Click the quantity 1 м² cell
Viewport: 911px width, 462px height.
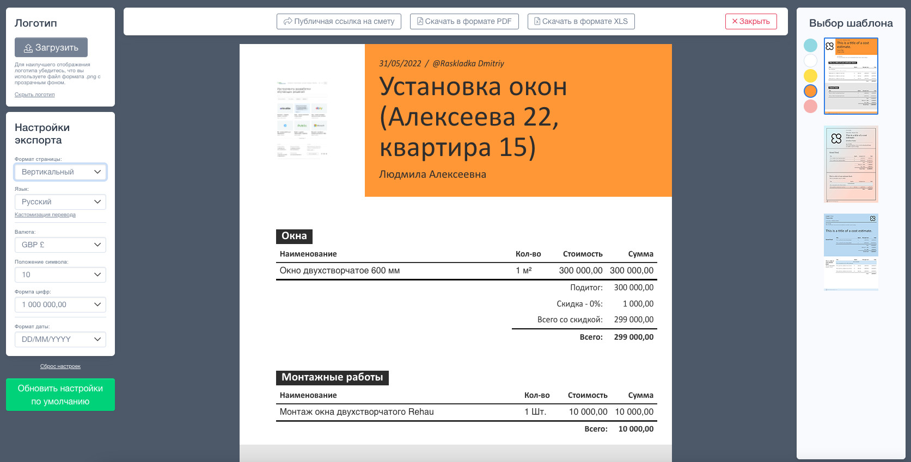coord(524,271)
